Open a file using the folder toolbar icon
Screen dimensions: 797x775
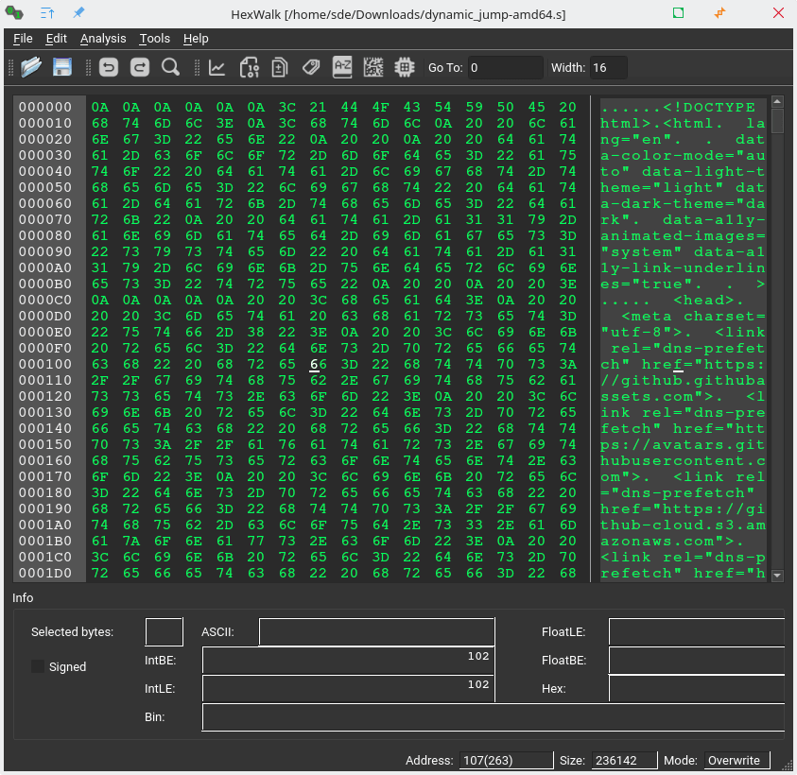[x=30, y=67]
